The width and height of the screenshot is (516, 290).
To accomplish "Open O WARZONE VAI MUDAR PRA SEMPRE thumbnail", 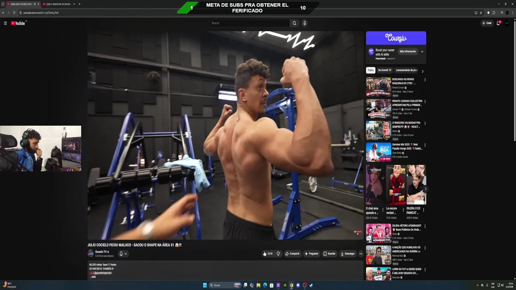I will pos(379,130).
